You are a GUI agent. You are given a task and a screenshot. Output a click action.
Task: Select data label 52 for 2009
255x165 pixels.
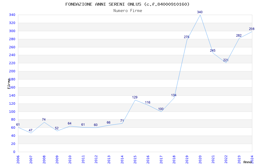(x=57, y=128)
